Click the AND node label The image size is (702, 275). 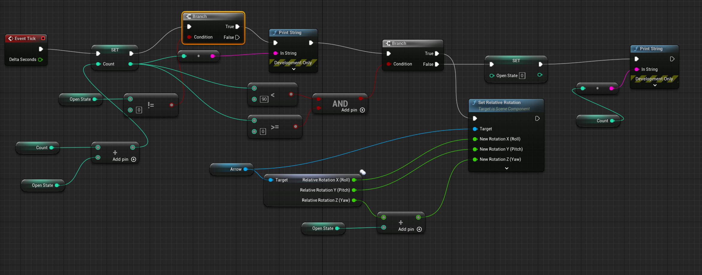pyautogui.click(x=340, y=103)
